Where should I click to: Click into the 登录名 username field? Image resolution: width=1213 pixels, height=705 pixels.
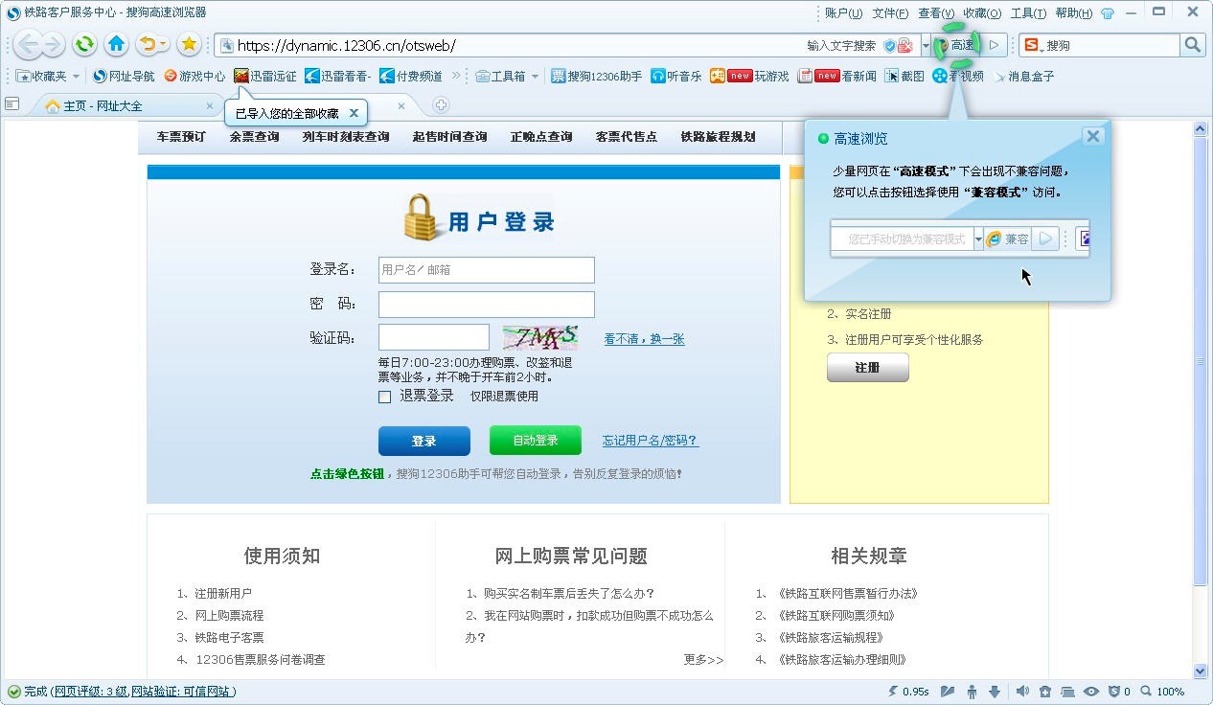[487, 270]
